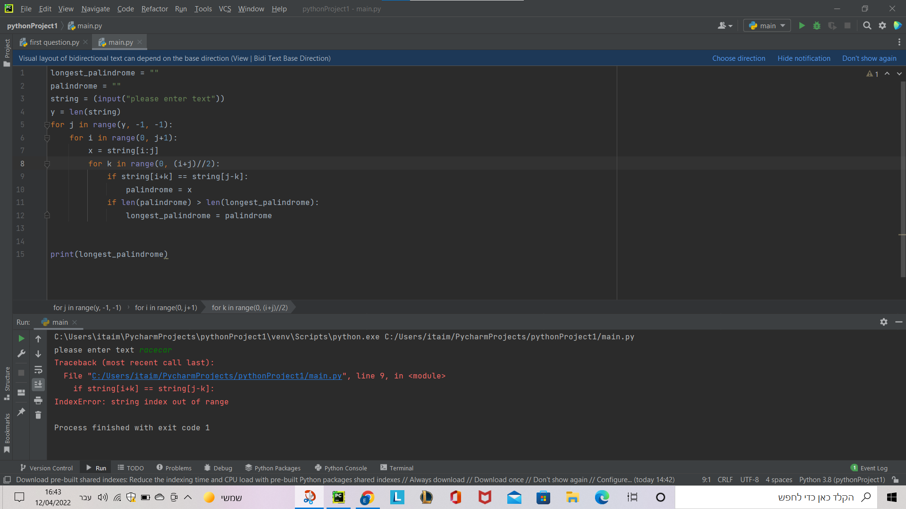The width and height of the screenshot is (906, 509).
Task: Collapse the for j loop fold marker
Action: coord(47,125)
